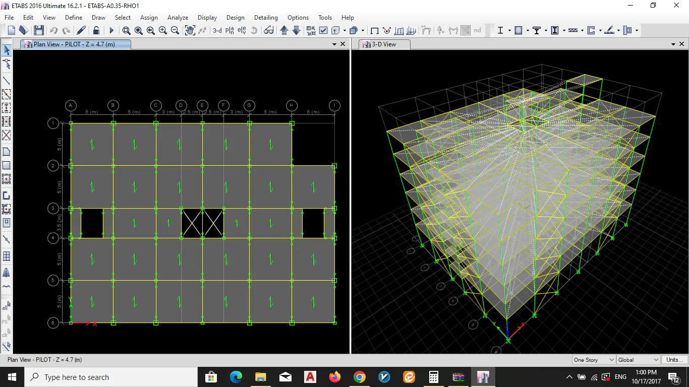Click the Rubber Band Zoom magnifier icon
The height and width of the screenshot is (387, 689).
[126, 31]
